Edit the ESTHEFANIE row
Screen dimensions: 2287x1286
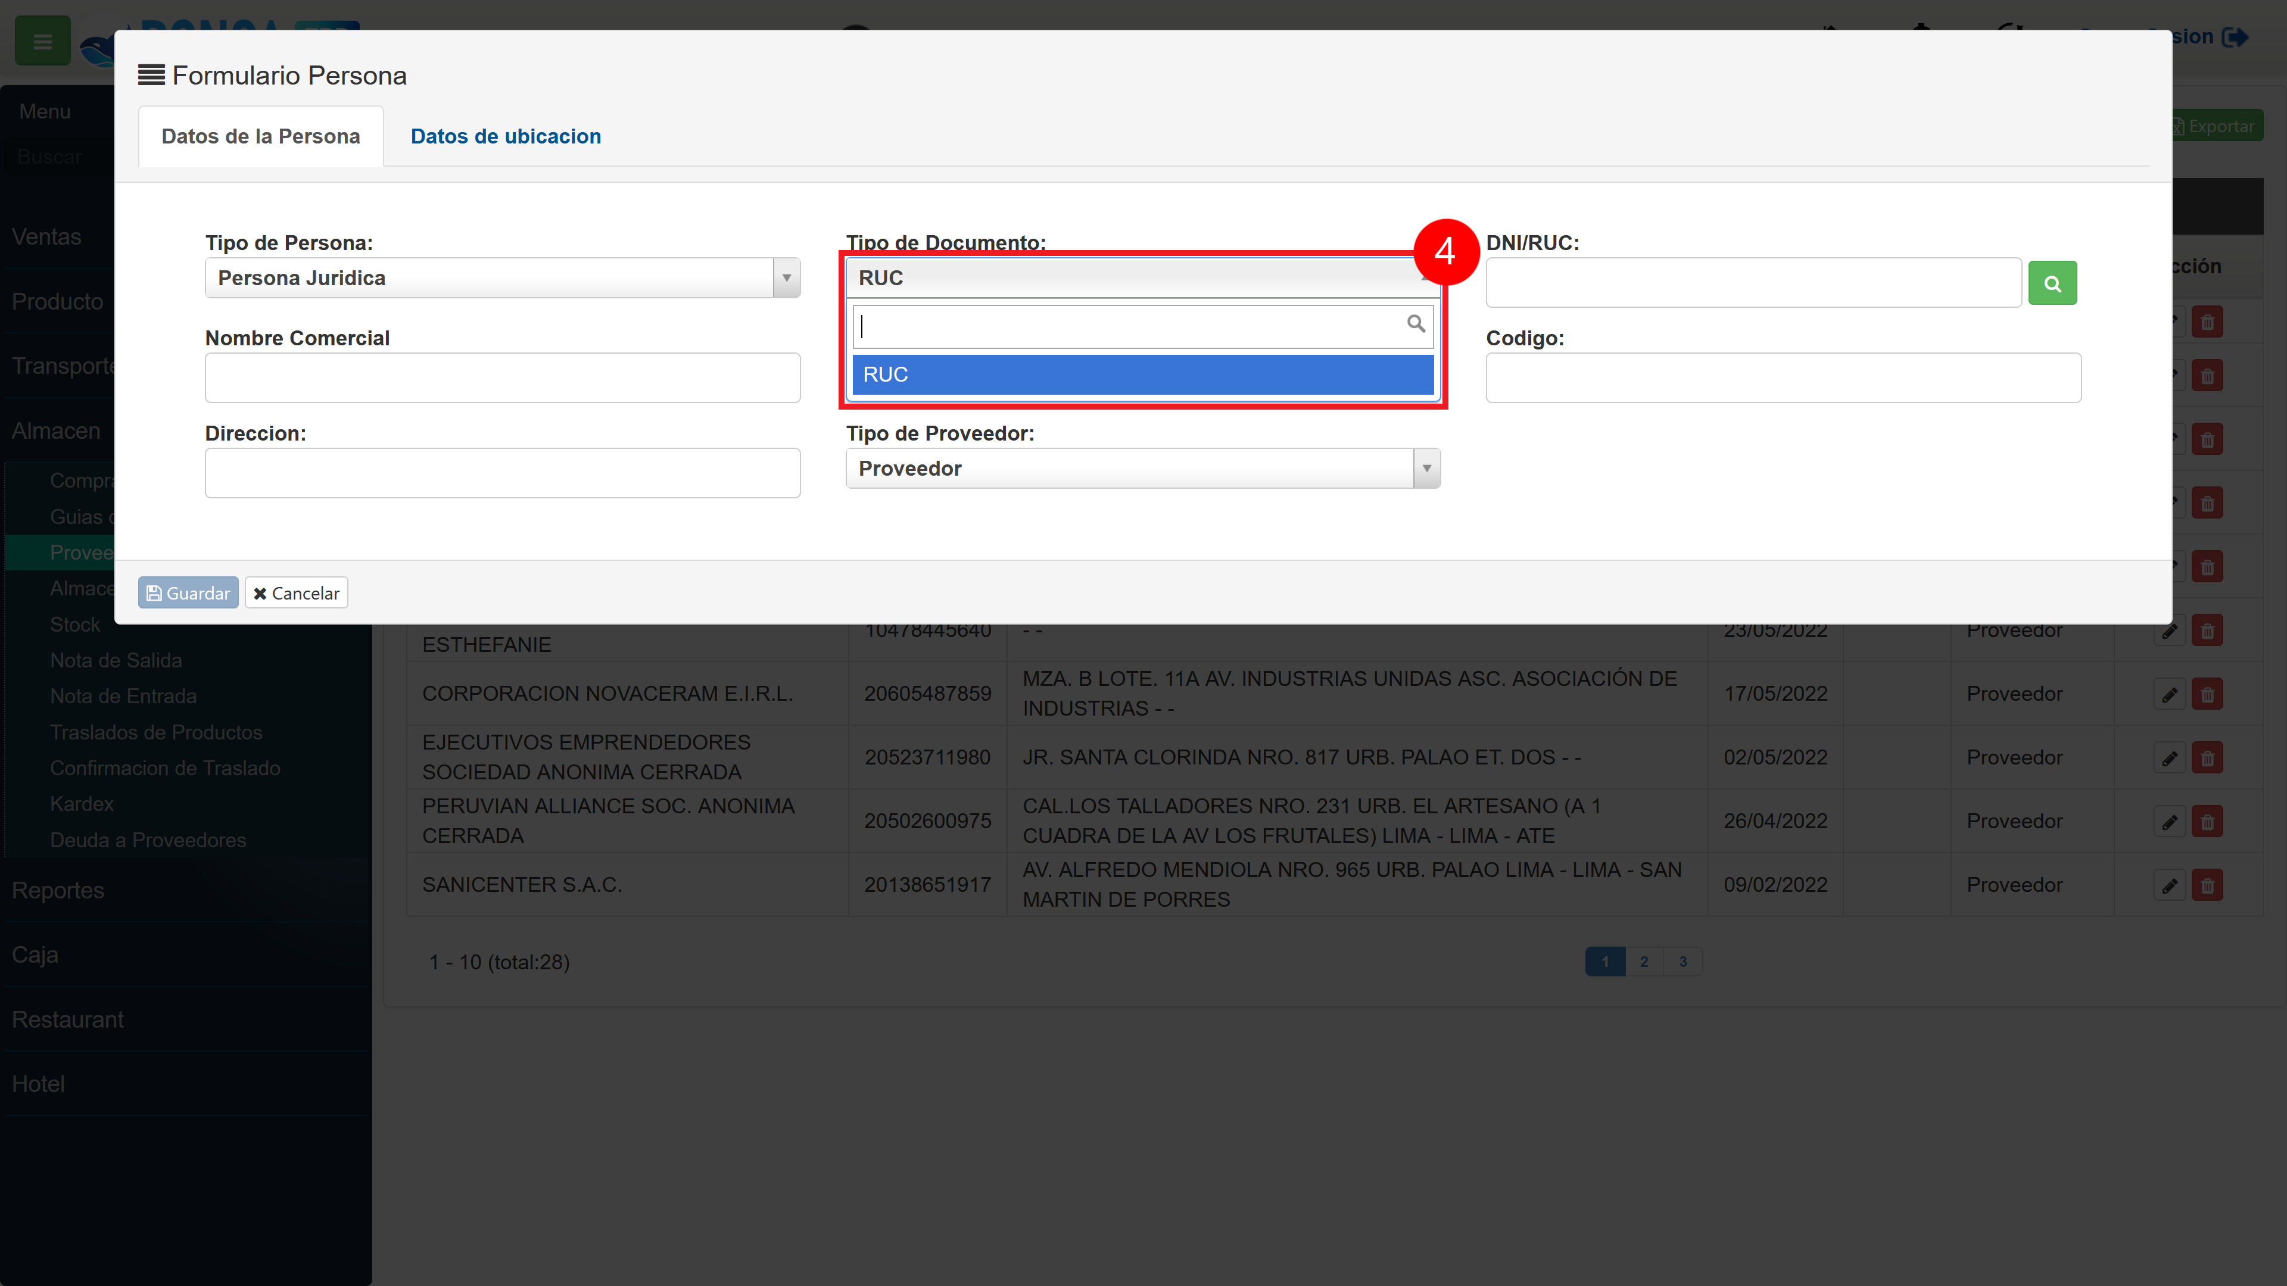click(2169, 631)
